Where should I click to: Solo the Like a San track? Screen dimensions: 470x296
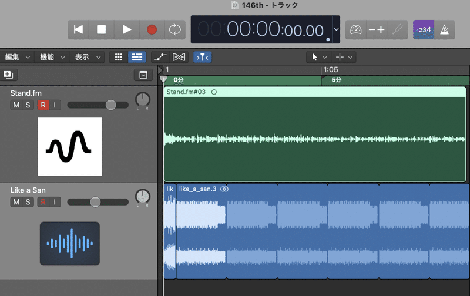28,202
